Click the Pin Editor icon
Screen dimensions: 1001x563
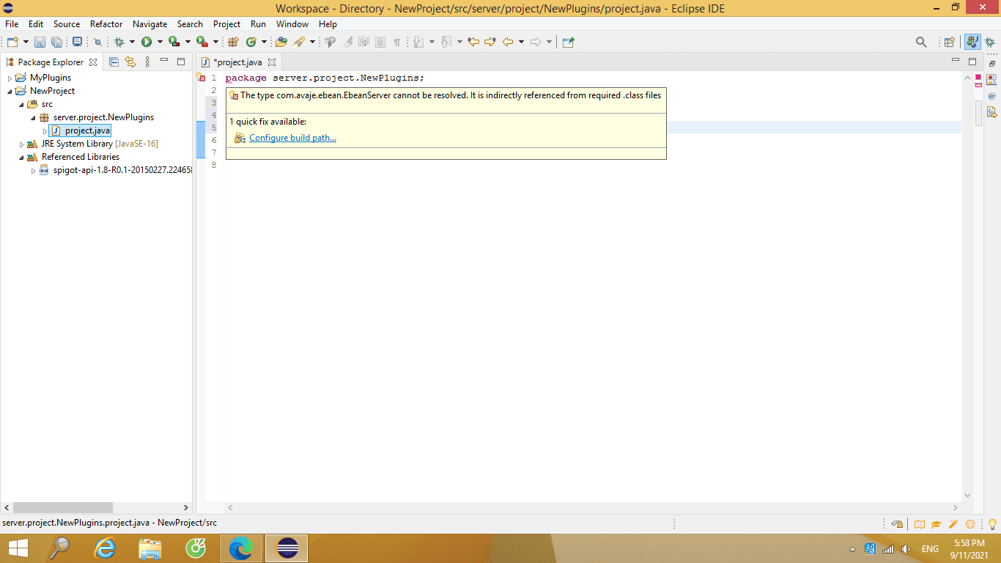tap(568, 42)
